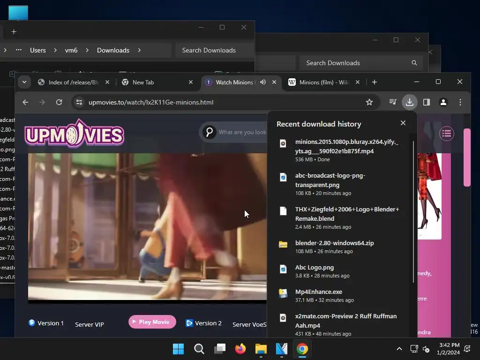
Task: Click the UpMovies logo
Action: pos(75,133)
